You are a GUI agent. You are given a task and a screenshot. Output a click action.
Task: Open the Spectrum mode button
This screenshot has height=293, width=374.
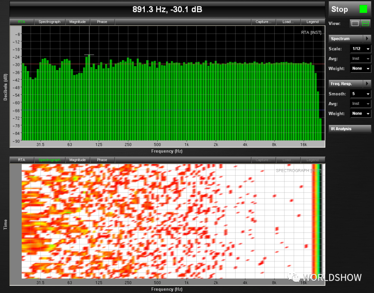[346, 38]
